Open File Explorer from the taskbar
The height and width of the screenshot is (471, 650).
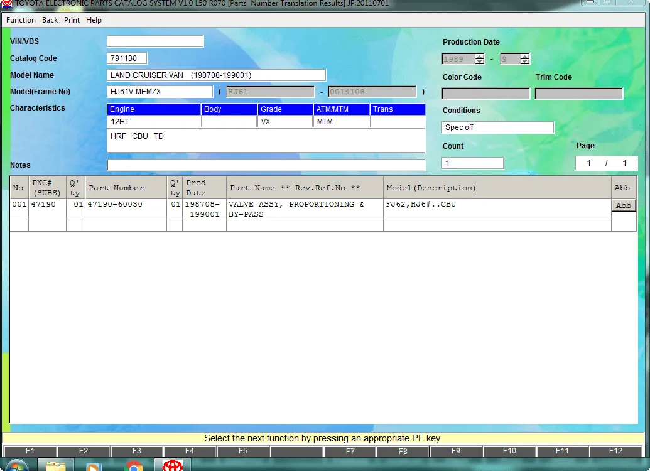tap(56, 465)
